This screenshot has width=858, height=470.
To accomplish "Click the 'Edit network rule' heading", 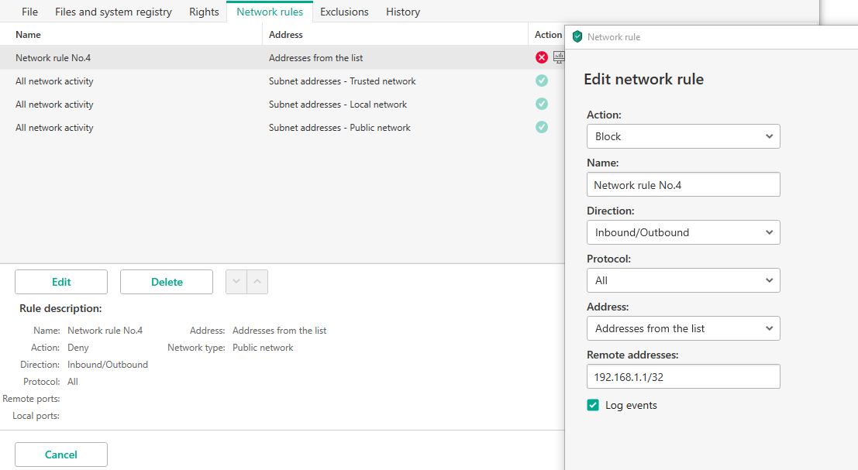I will pyautogui.click(x=643, y=79).
